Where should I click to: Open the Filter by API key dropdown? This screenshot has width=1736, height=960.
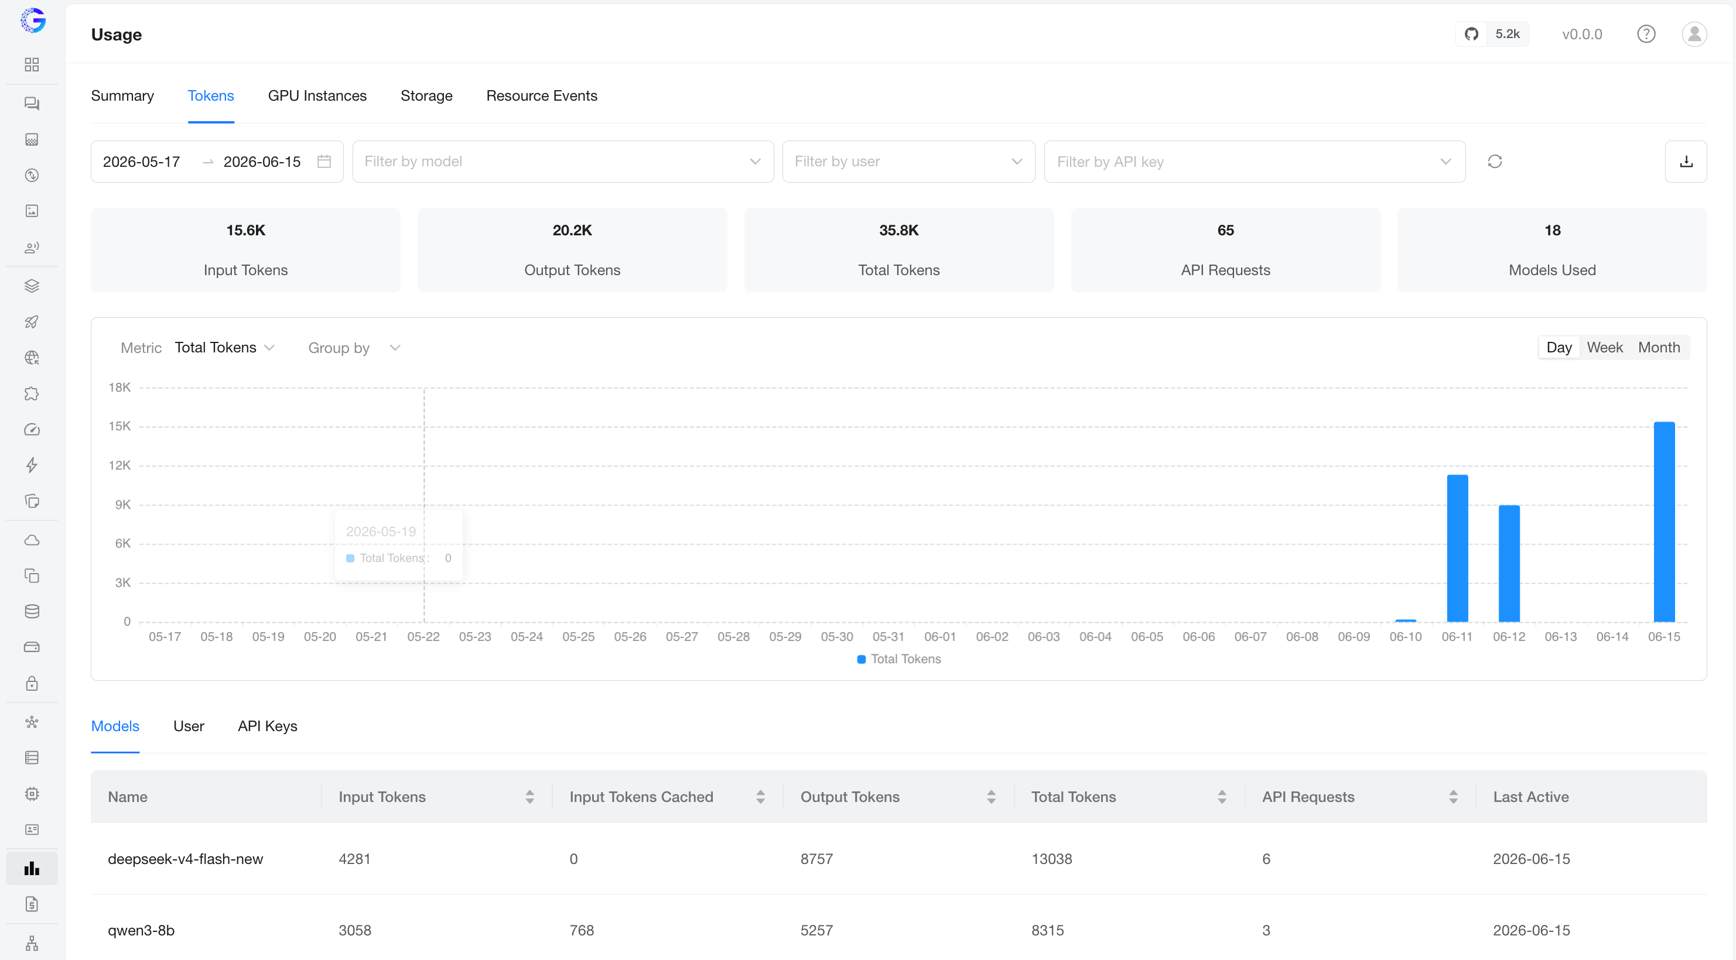(1254, 162)
